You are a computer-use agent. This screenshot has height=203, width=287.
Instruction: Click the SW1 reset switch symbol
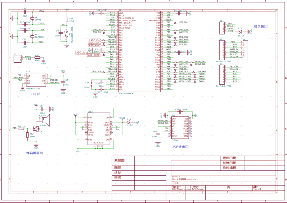click(x=66, y=34)
